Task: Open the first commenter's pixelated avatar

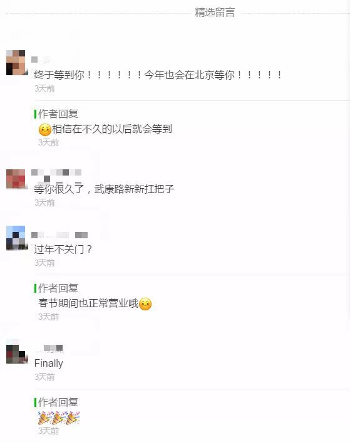Action: 17,63
